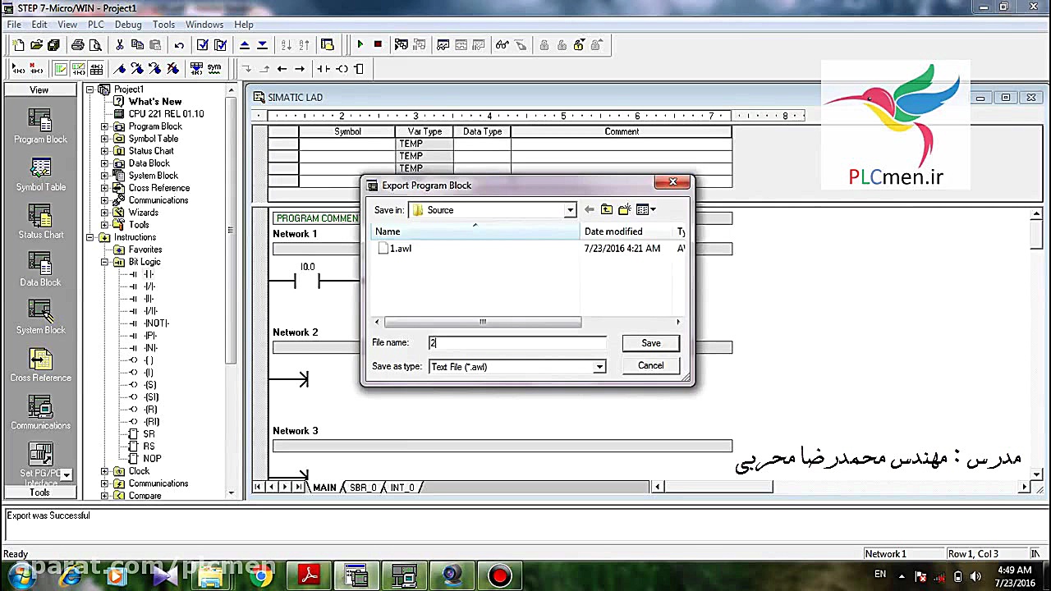This screenshot has height=591, width=1051.
Task: Click Save in Export Program Block dialog
Action: click(651, 343)
